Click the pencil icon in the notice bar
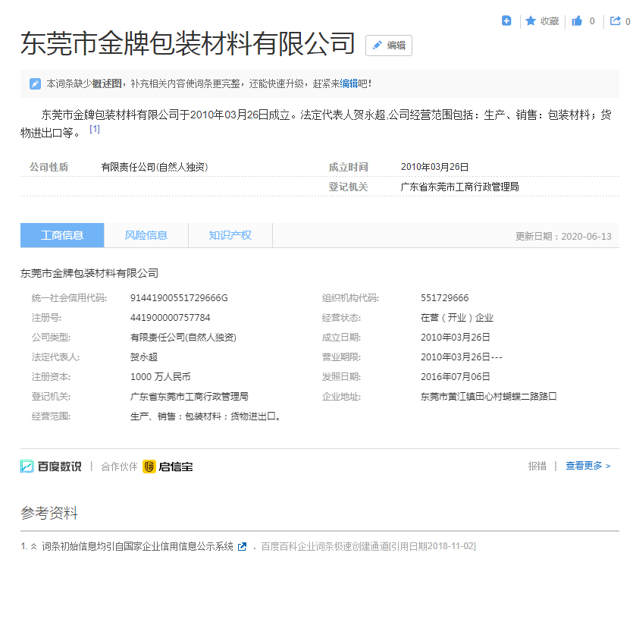The height and width of the screenshot is (619, 636). [x=35, y=83]
